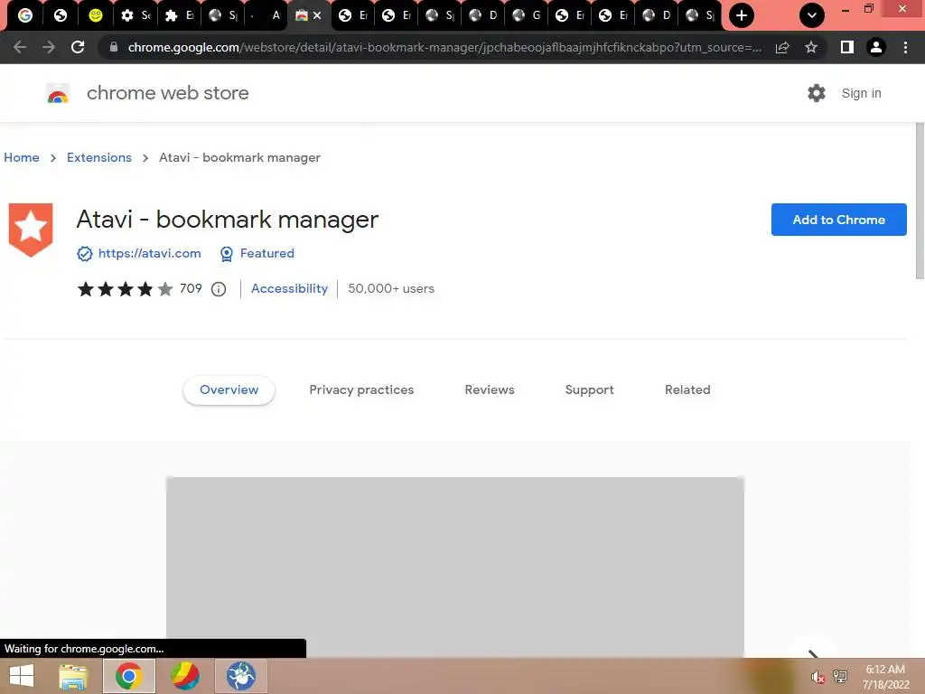Toggle the Chrome side panel
The image size is (925, 694).
tap(847, 47)
